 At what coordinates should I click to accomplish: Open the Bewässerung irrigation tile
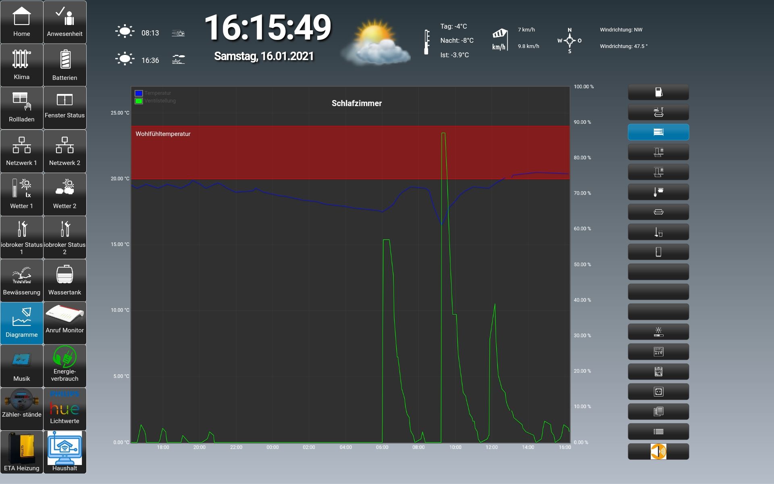point(21,280)
